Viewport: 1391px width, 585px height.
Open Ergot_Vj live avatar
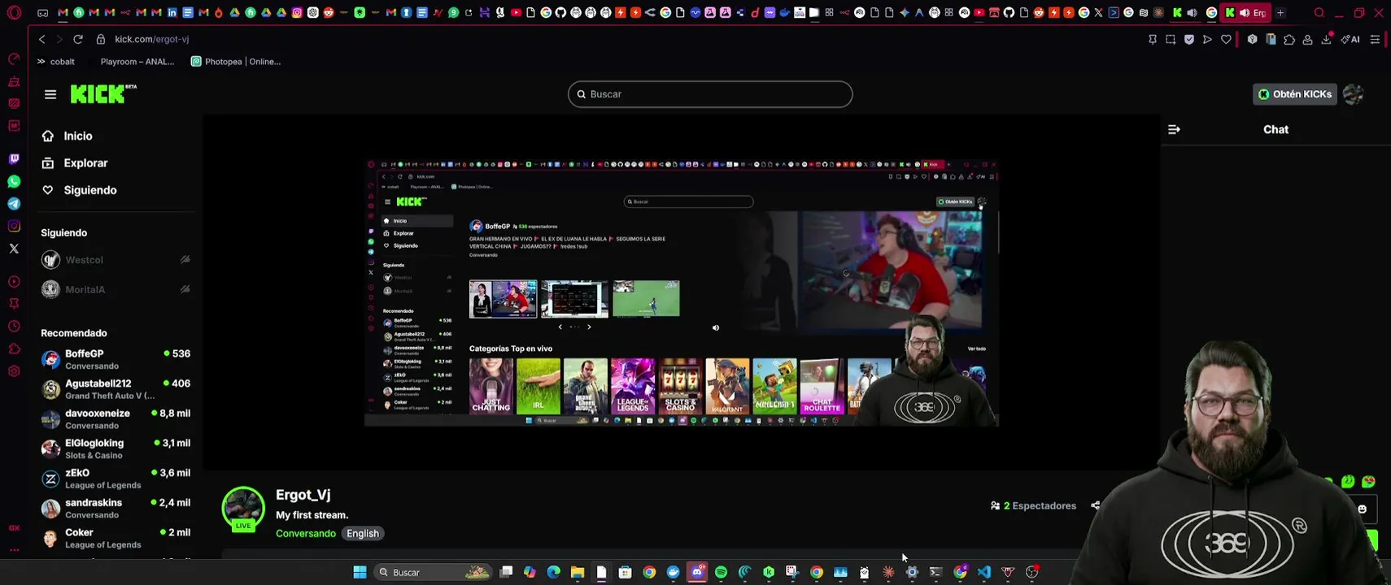coord(243,509)
